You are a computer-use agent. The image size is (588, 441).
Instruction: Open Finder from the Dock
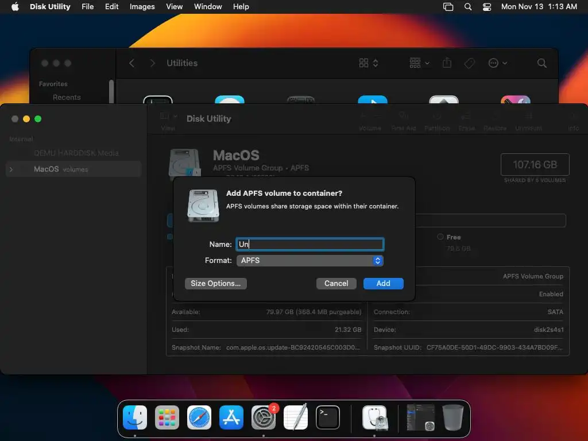(135, 417)
